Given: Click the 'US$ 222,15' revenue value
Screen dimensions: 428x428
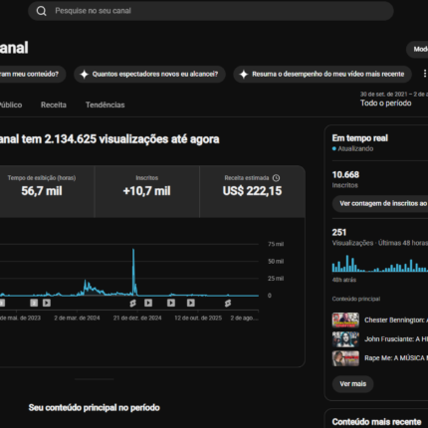Looking at the screenshot, I should point(252,191).
